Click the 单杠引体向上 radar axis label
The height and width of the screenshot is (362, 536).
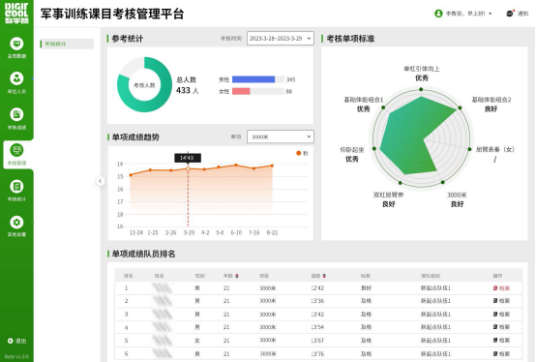click(422, 69)
